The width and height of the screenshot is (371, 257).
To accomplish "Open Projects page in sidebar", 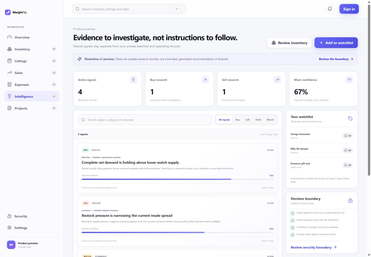I will (x=32, y=108).
